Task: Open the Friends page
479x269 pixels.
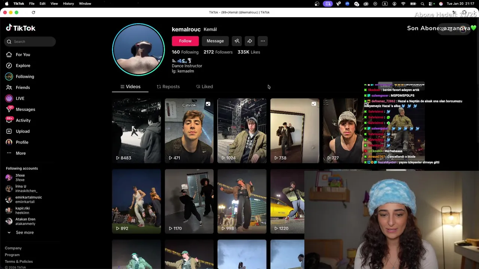Action: point(18,87)
